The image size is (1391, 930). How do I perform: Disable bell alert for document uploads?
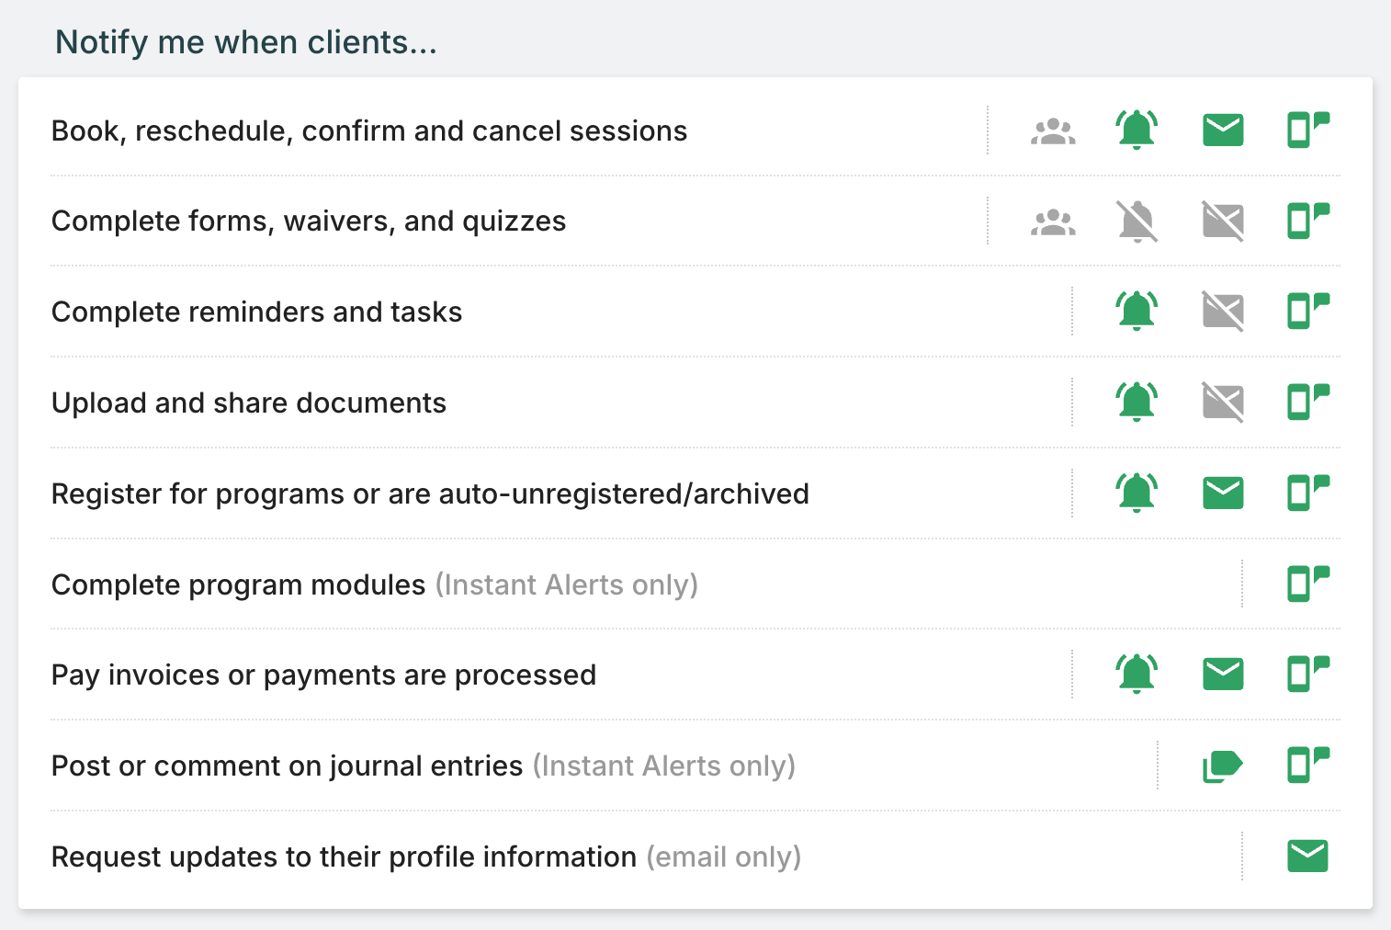click(x=1137, y=403)
